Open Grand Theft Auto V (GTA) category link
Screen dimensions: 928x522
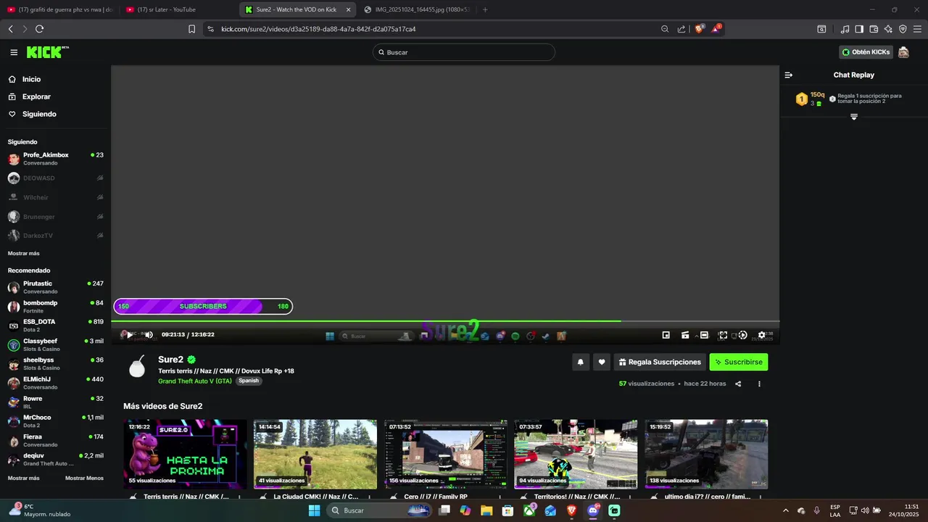click(x=195, y=381)
